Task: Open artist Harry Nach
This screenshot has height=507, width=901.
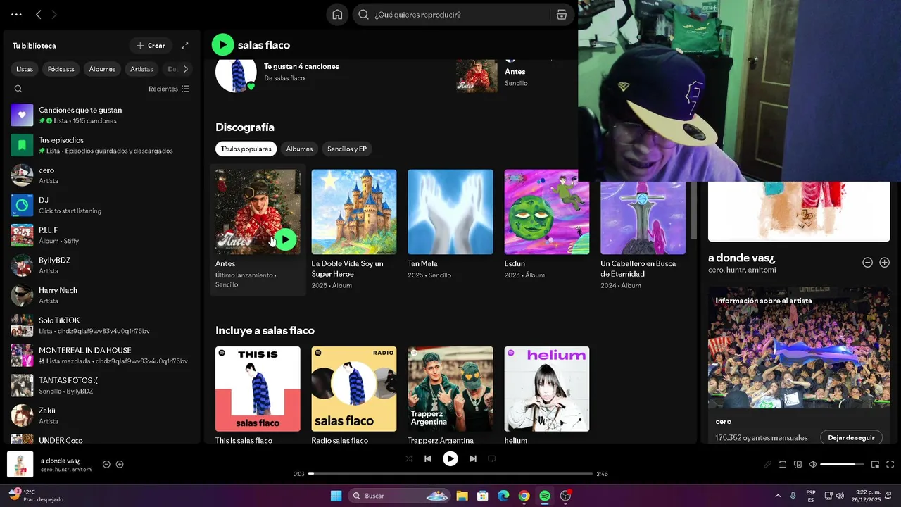Action: point(101,295)
